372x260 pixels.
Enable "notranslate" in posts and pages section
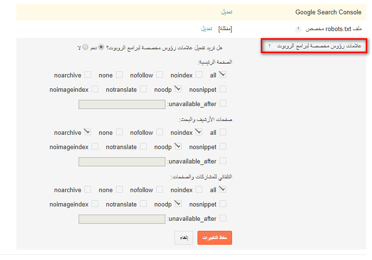pos(143,204)
